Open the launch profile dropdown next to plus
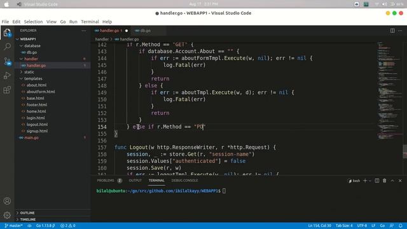Image resolution: width=407 pixels, height=229 pixels. coord(370,181)
